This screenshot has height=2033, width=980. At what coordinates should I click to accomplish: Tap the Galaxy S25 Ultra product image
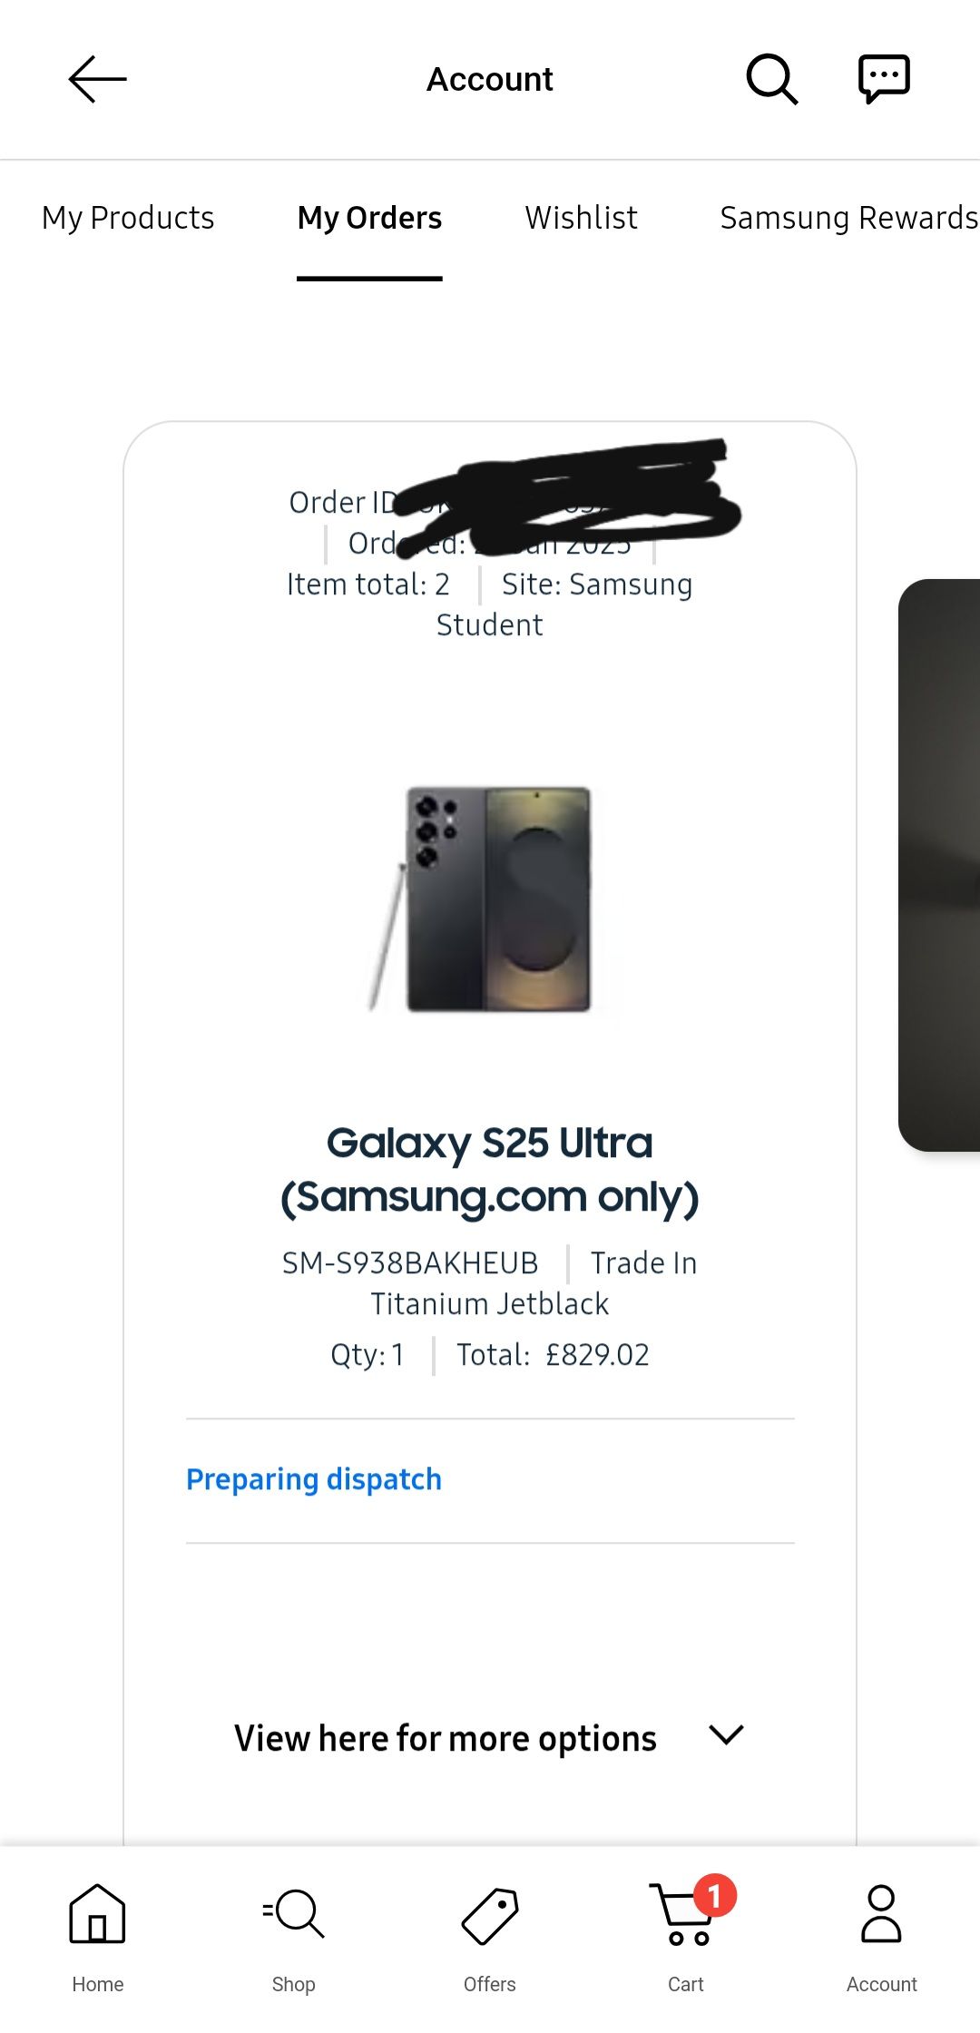pyautogui.click(x=489, y=899)
